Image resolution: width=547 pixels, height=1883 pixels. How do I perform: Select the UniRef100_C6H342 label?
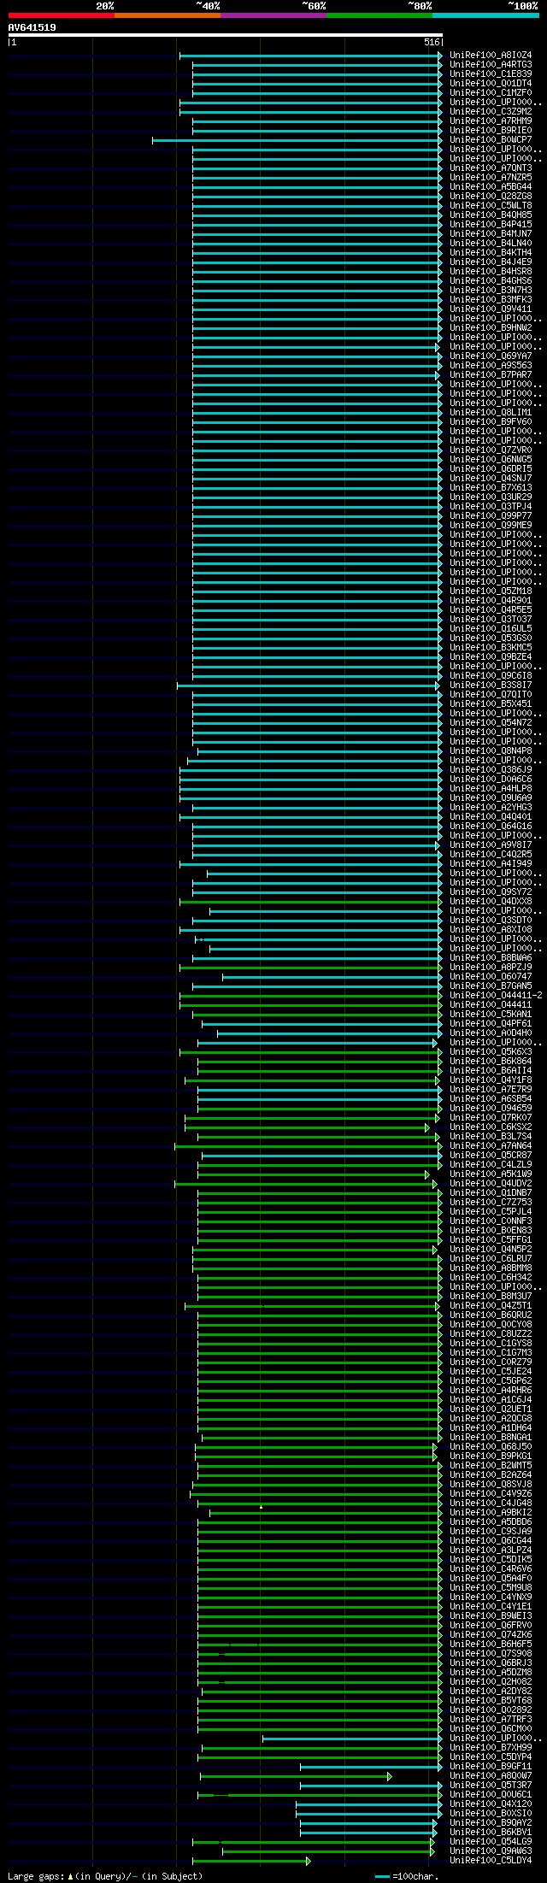(491, 1277)
